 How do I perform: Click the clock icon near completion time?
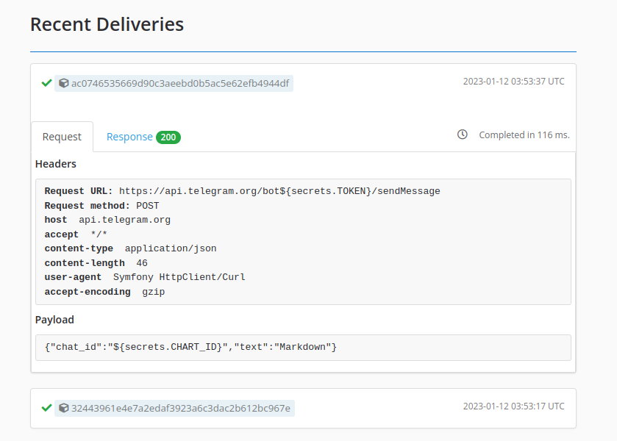click(462, 135)
